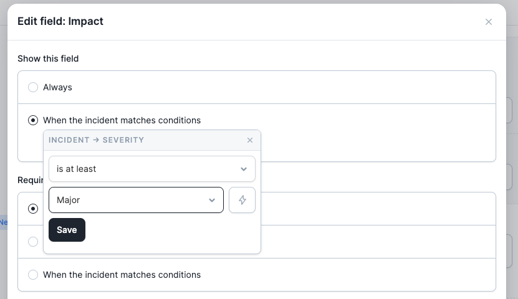Click the upper "When the incident matches conditions" label
518x299 pixels.
tap(122, 120)
